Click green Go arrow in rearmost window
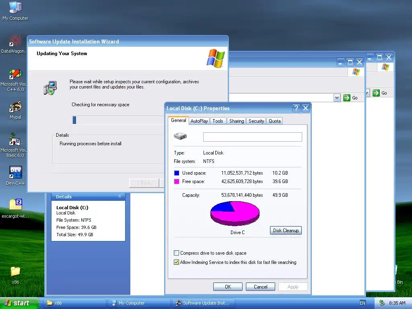Screen dimensions: 412x309 click(x=376, y=93)
